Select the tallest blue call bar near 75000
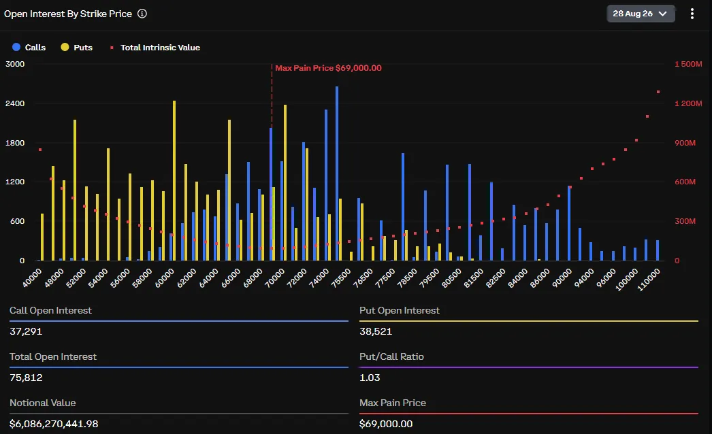This screenshot has height=434, width=712. [337, 173]
